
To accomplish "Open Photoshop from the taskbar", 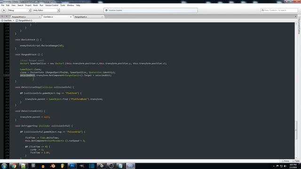I will [72, 166].
